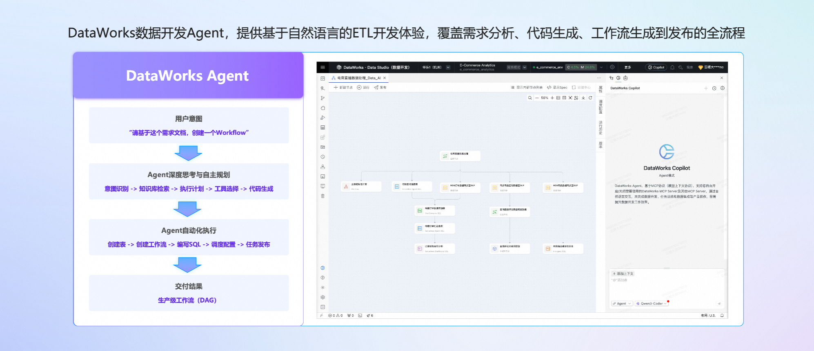Refresh the workflow canvas
814x351 pixels.
[x=590, y=98]
